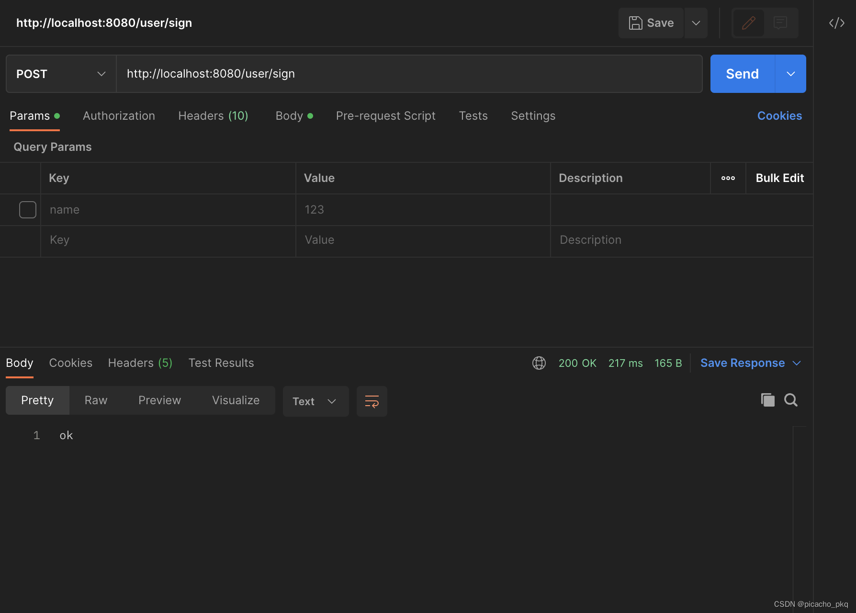Send the request
The width and height of the screenshot is (856, 613).
click(x=743, y=74)
